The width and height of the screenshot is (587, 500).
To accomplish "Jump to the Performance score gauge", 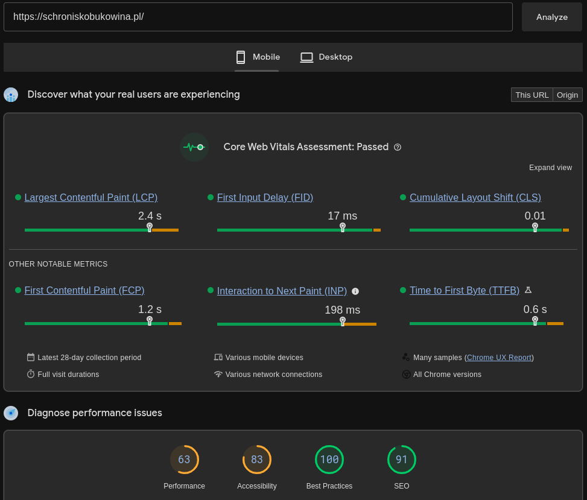I will coord(184,460).
